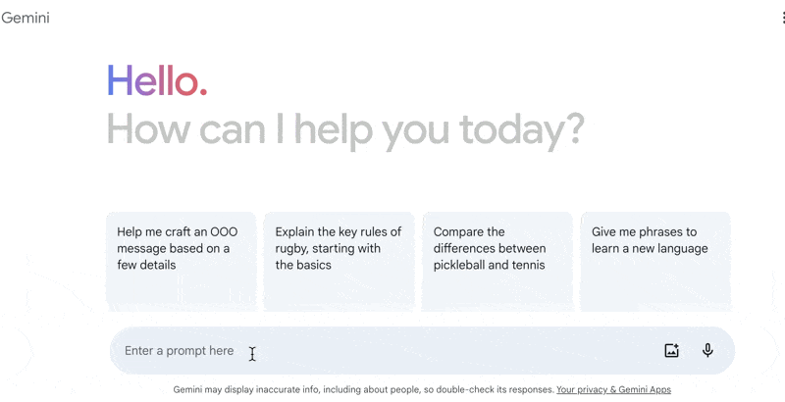Image resolution: width=785 pixels, height=402 pixels.
Task: Click the Gemini logo text
Action: click(x=26, y=18)
